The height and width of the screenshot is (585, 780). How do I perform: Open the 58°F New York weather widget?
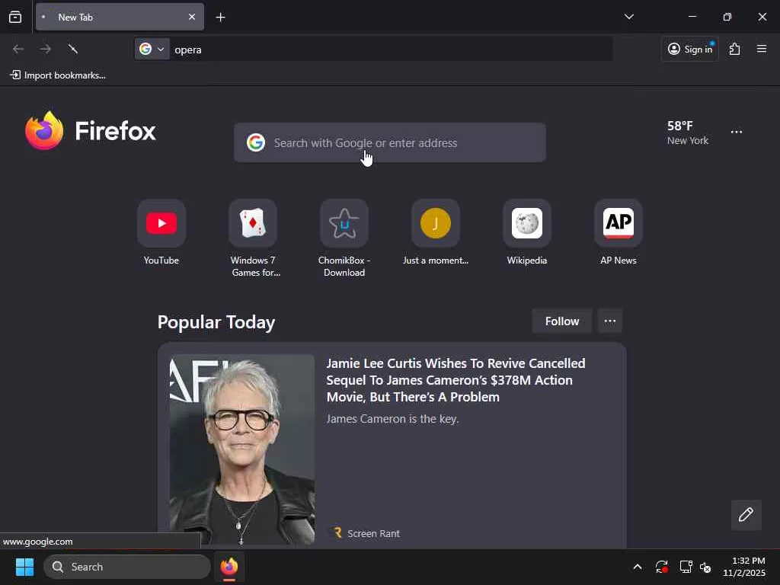tap(688, 133)
